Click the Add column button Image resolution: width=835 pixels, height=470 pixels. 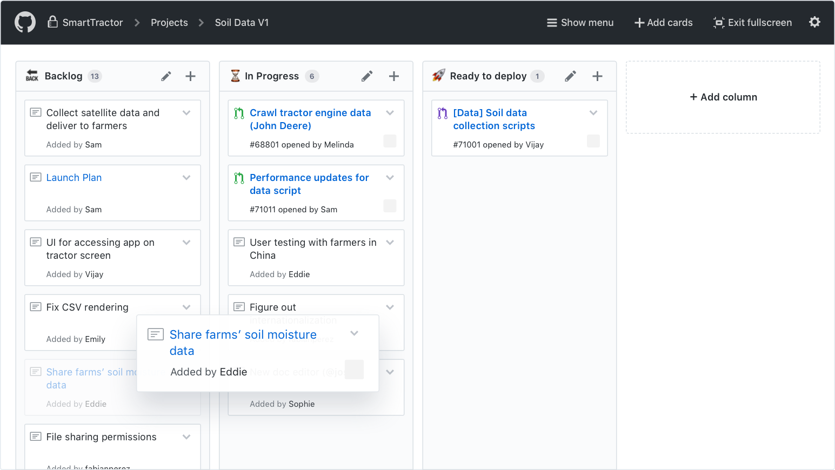(723, 97)
